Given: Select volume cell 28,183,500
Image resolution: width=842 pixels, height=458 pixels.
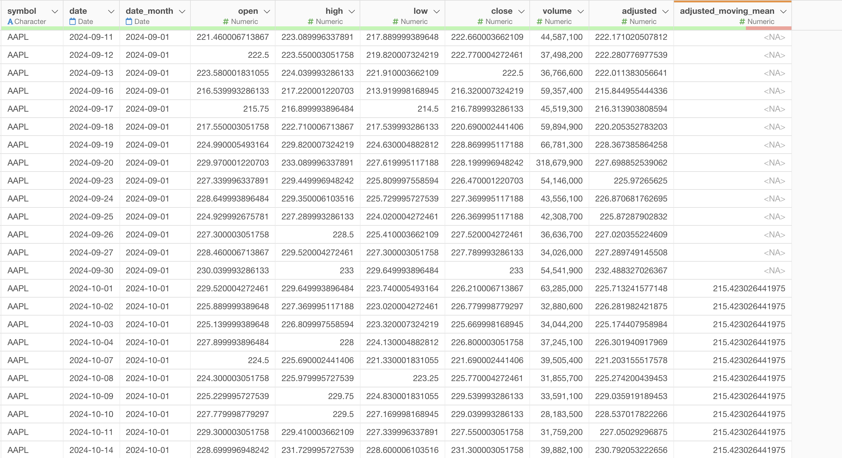Looking at the screenshot, I should coord(559,414).
